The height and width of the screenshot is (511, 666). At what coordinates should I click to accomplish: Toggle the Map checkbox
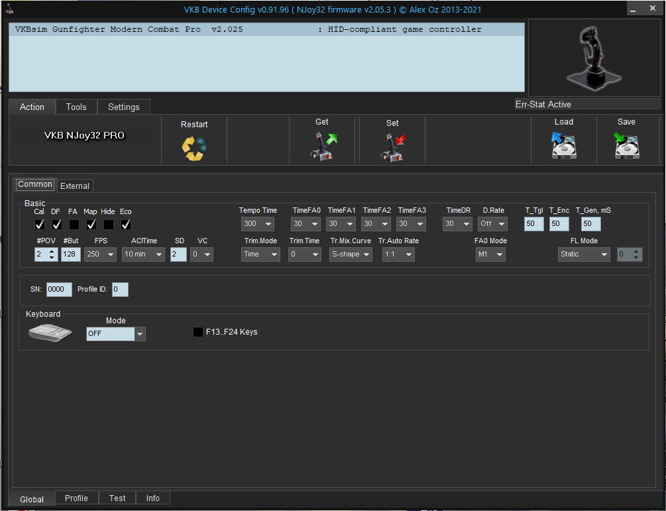tap(91, 224)
